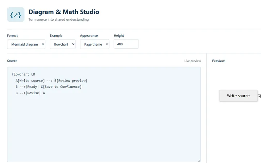
Task: Click the Example field label
Action: coord(56,35)
